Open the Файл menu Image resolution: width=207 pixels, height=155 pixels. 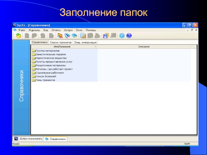21,30
